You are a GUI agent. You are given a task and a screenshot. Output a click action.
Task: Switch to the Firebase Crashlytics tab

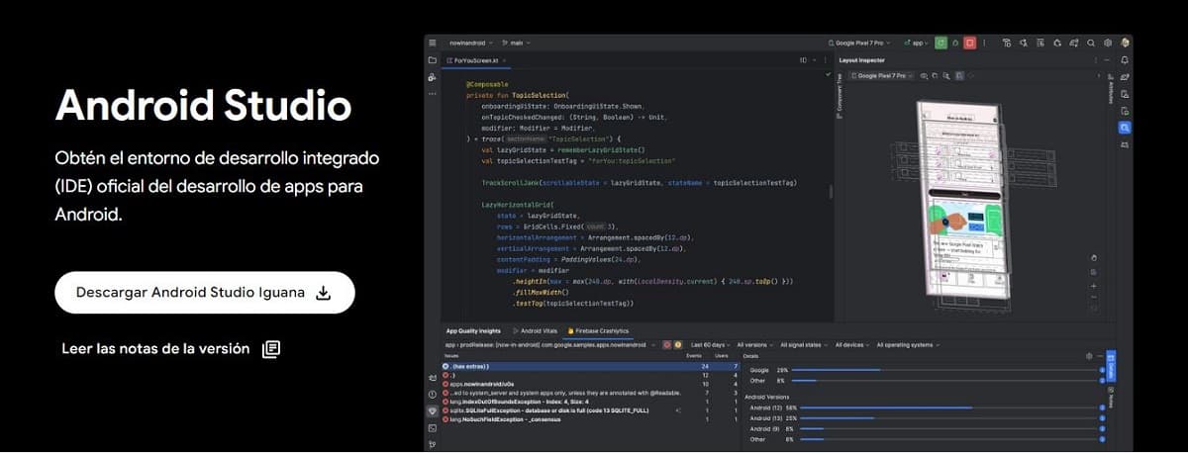pos(598,331)
